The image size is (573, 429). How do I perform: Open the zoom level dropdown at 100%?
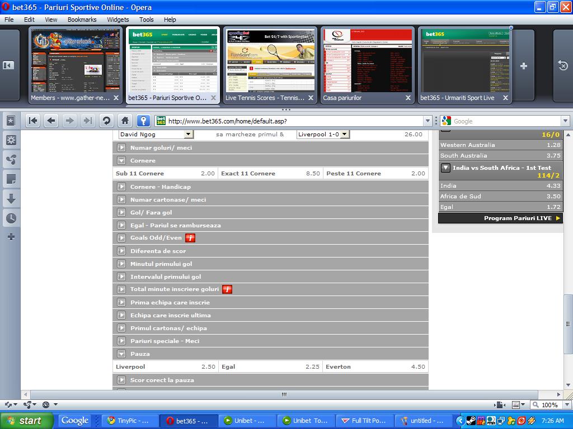click(x=566, y=404)
